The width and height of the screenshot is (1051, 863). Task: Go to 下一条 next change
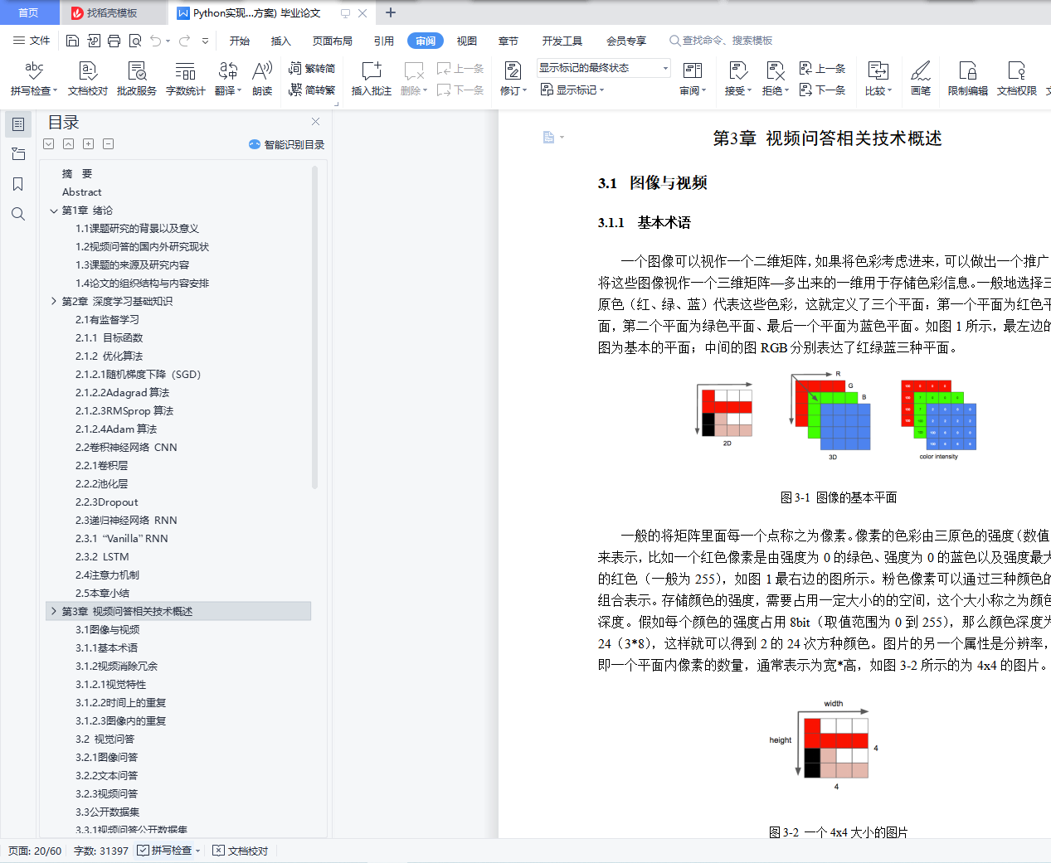coord(822,90)
